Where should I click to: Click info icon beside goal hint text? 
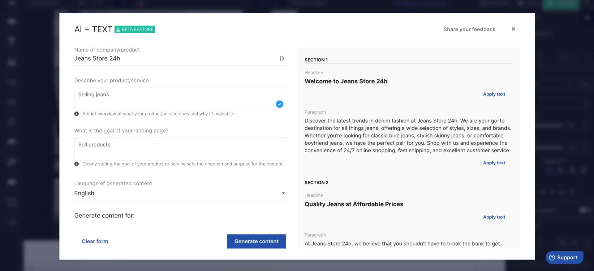click(x=76, y=164)
